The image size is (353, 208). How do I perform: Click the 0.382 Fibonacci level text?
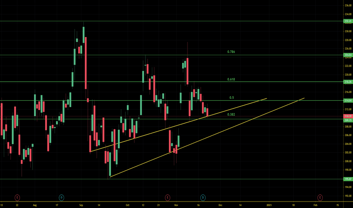pyautogui.click(x=231, y=115)
